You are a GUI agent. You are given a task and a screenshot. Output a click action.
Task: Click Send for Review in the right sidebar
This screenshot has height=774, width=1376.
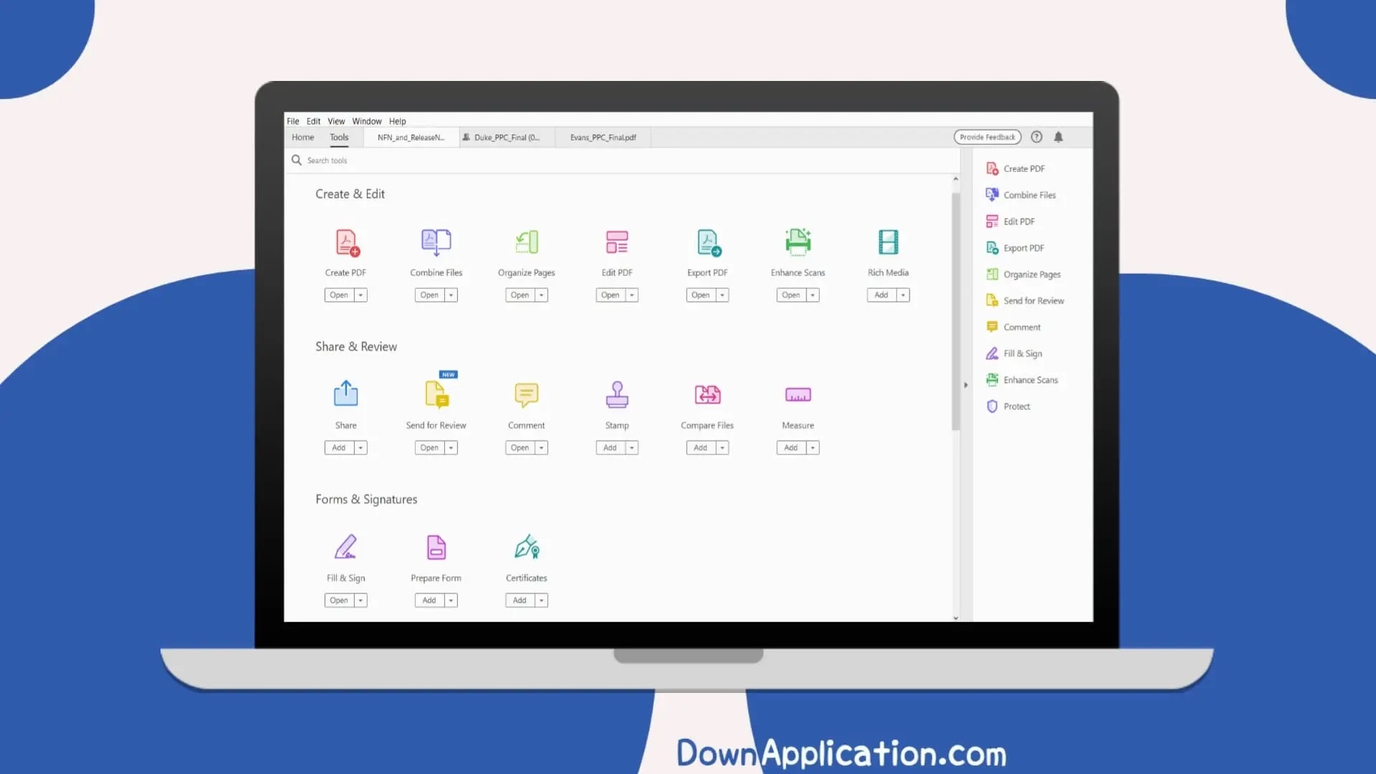click(1026, 301)
